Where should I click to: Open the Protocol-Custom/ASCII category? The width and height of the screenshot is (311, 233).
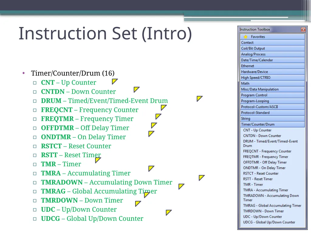click(272, 107)
